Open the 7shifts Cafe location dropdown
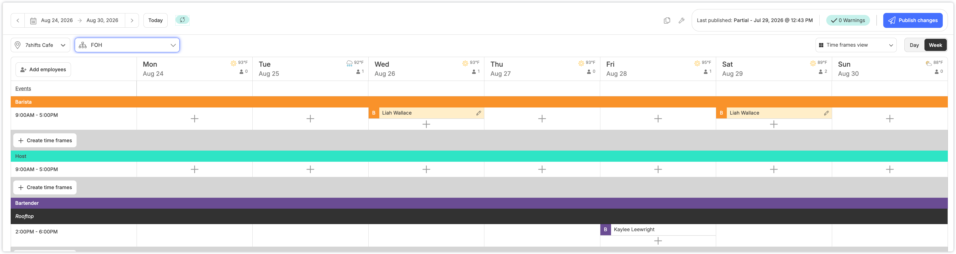The image size is (956, 254). [x=40, y=45]
